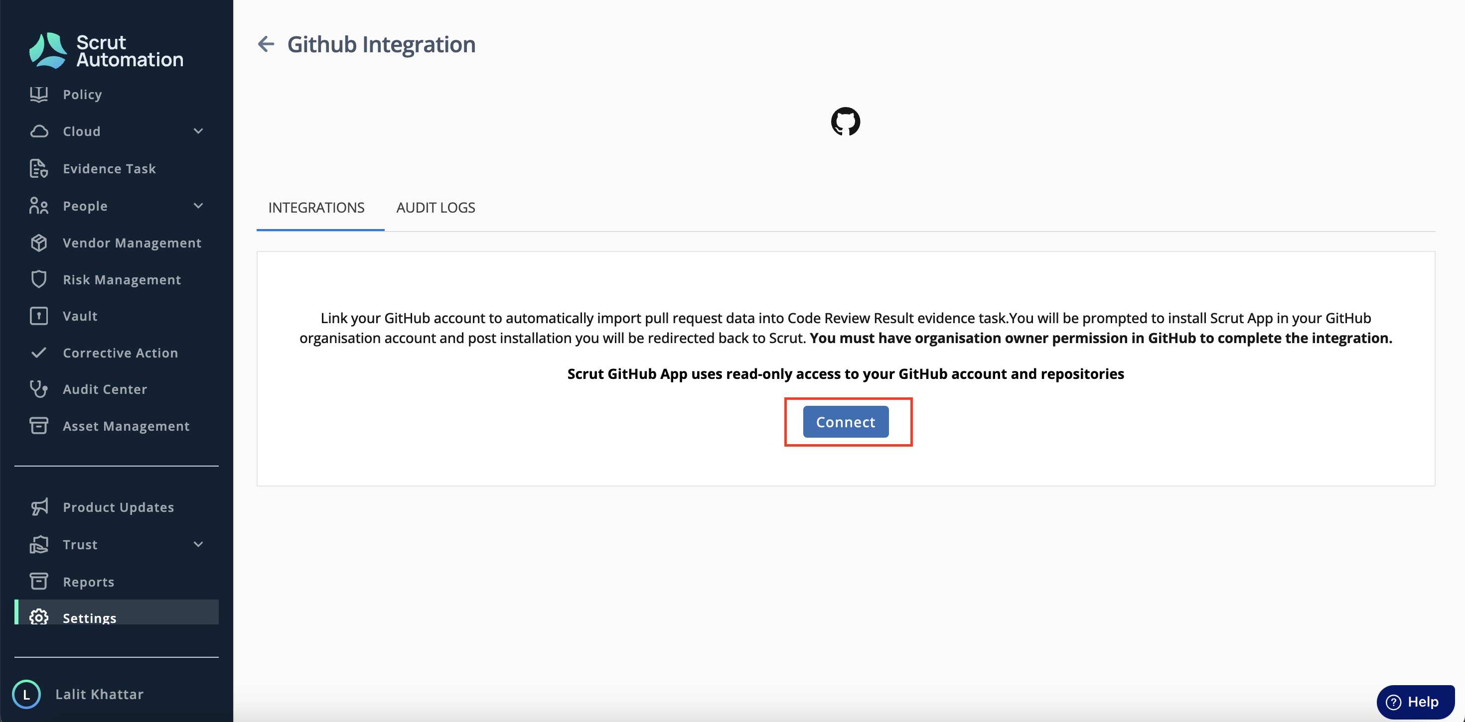This screenshot has width=1465, height=722.
Task: Expand the People menu chevron
Action: coord(198,206)
